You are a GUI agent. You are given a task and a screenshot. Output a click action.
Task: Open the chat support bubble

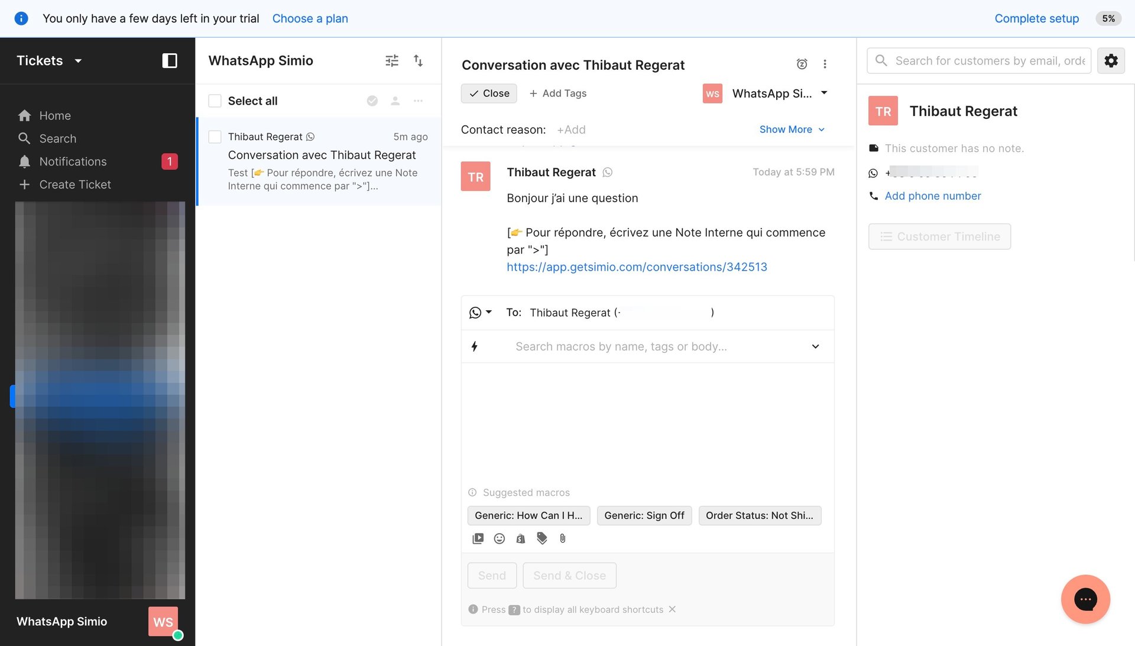[1085, 599]
